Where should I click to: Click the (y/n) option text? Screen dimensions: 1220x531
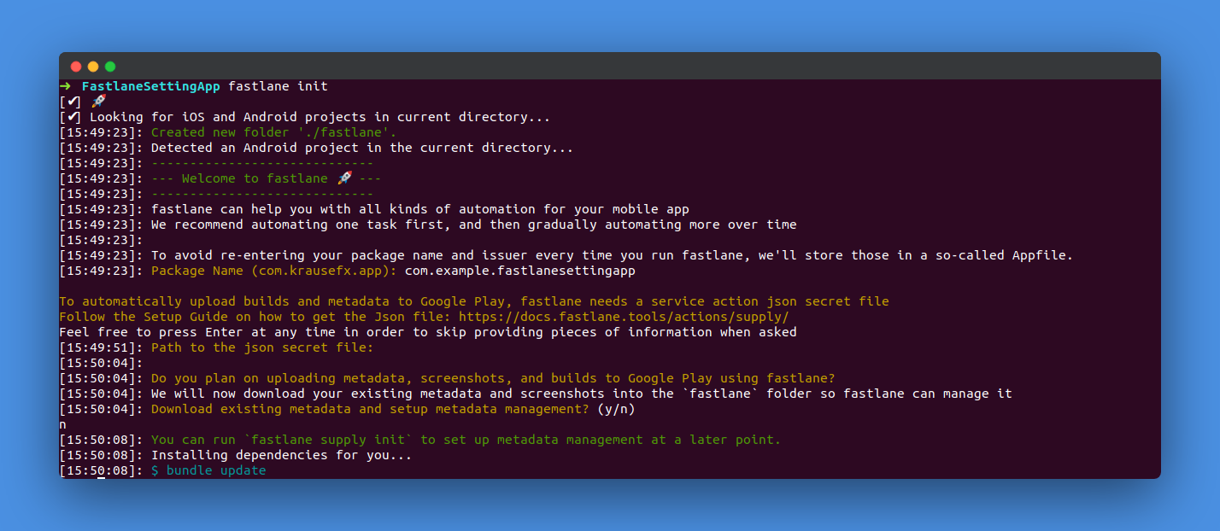coord(616,409)
